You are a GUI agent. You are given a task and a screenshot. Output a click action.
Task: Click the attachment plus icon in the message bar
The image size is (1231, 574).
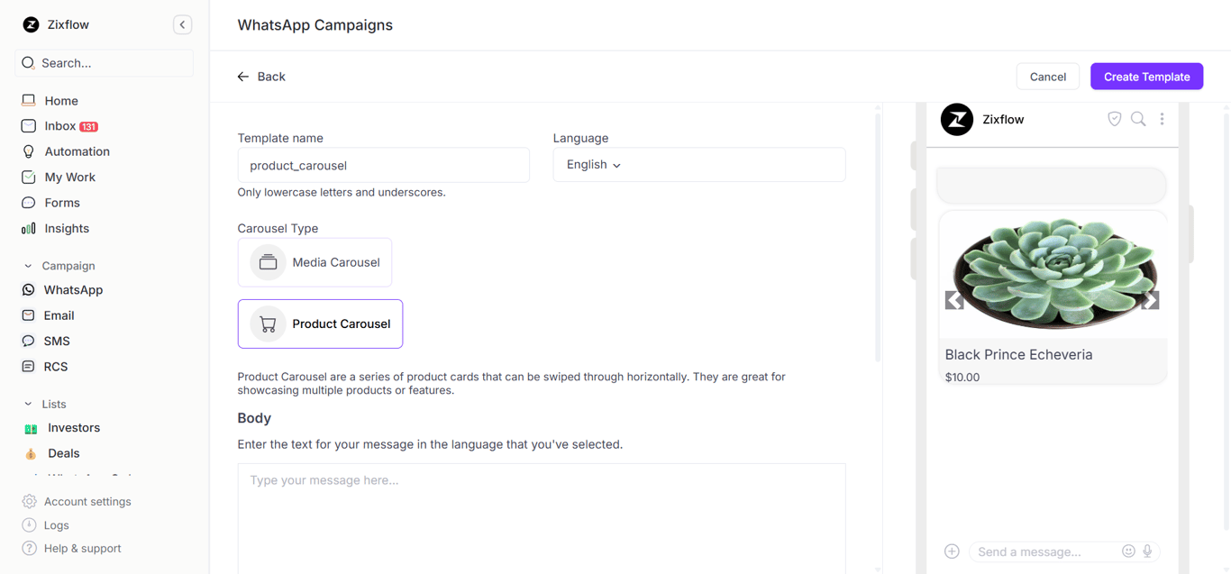coord(952,551)
